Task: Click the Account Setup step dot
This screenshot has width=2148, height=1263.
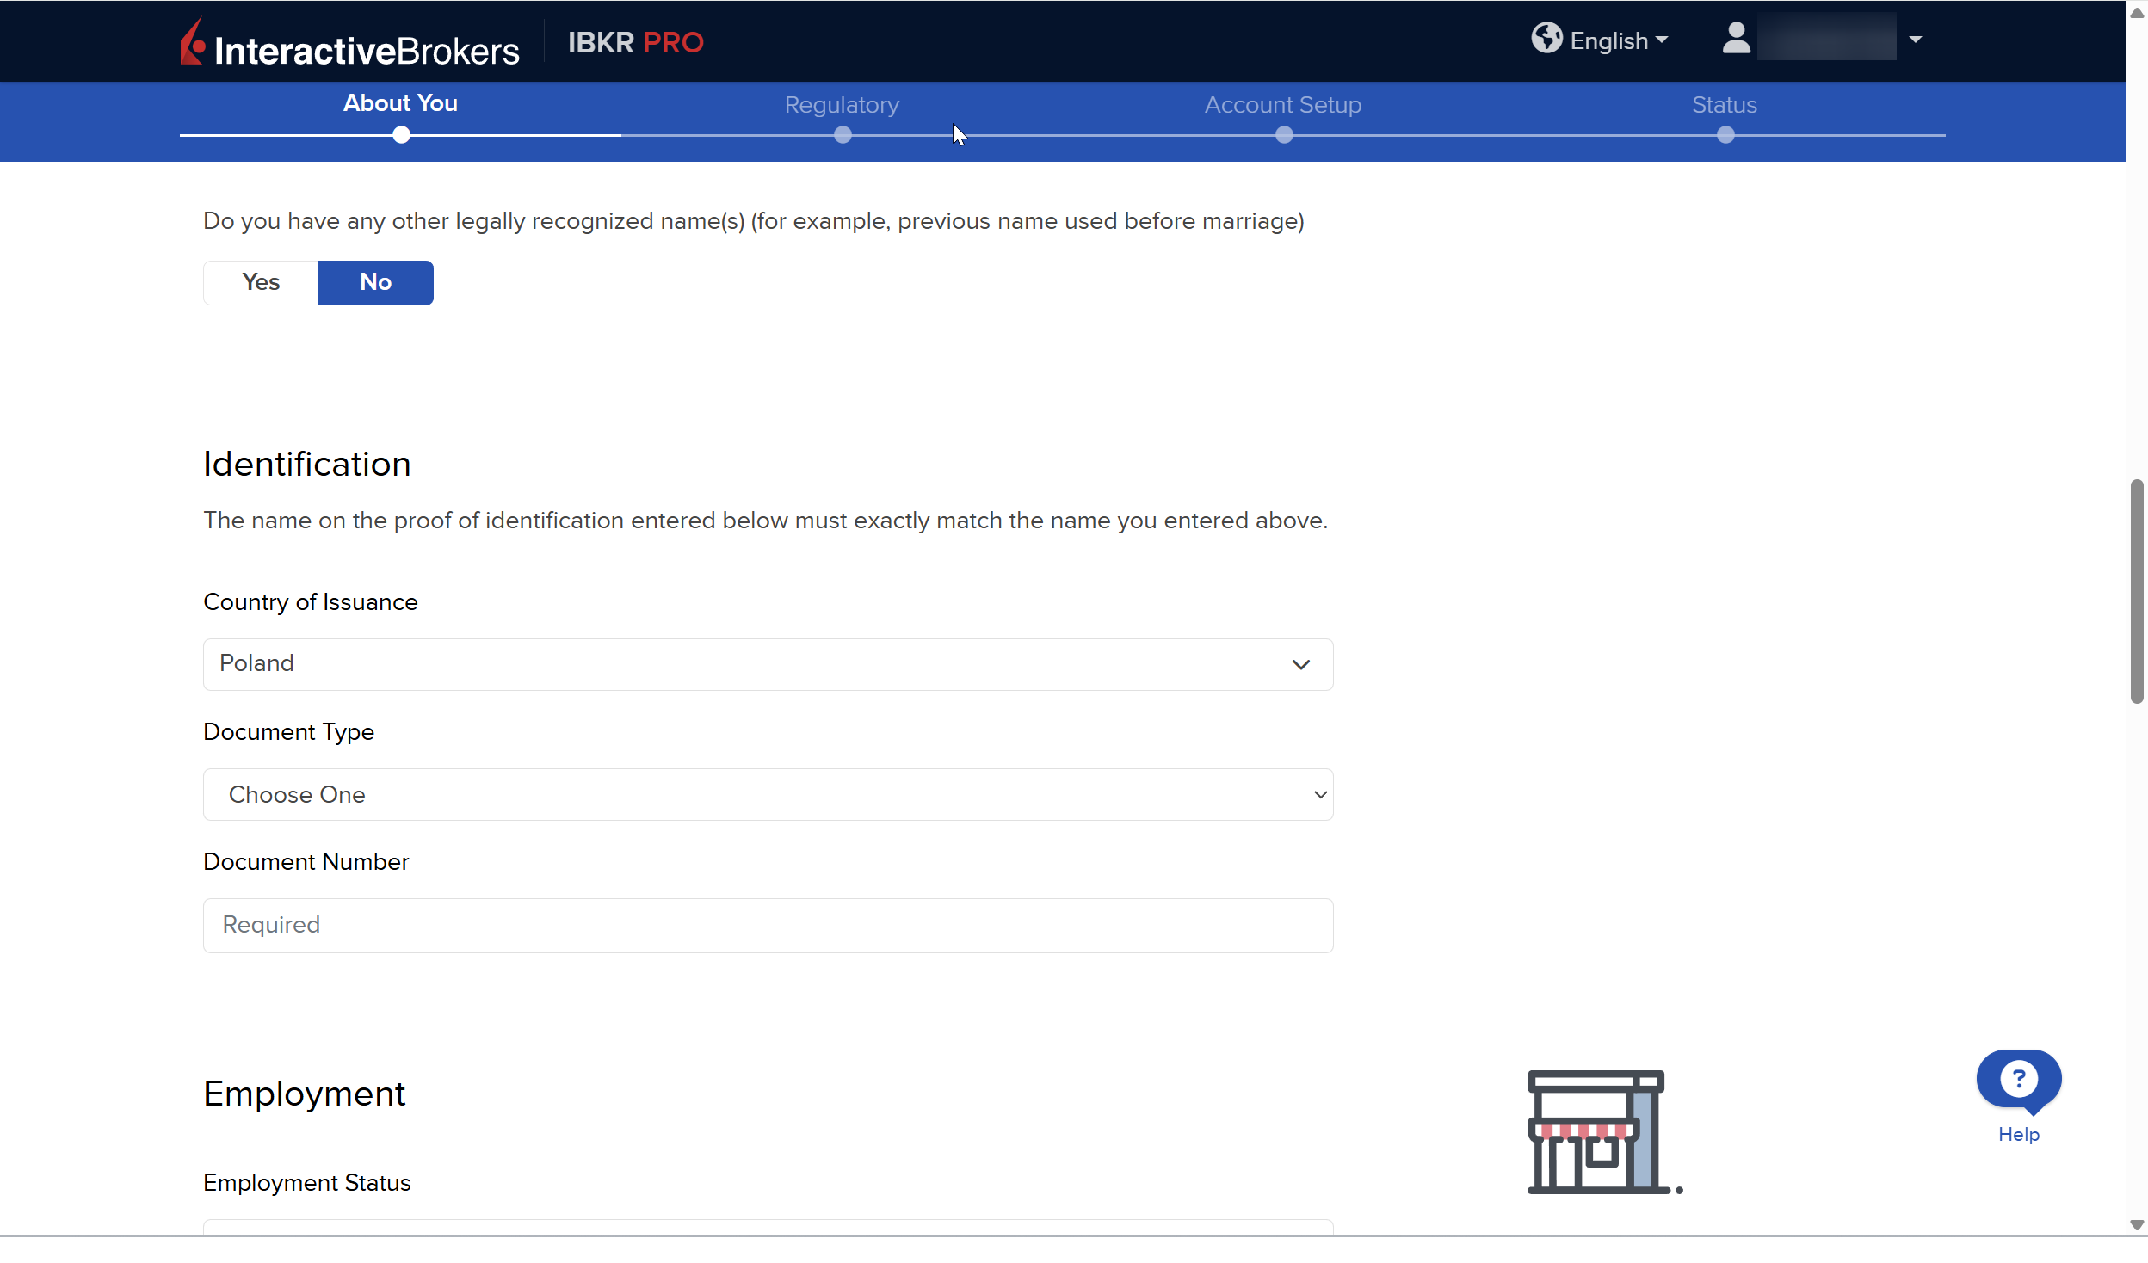Action: [x=1283, y=135]
